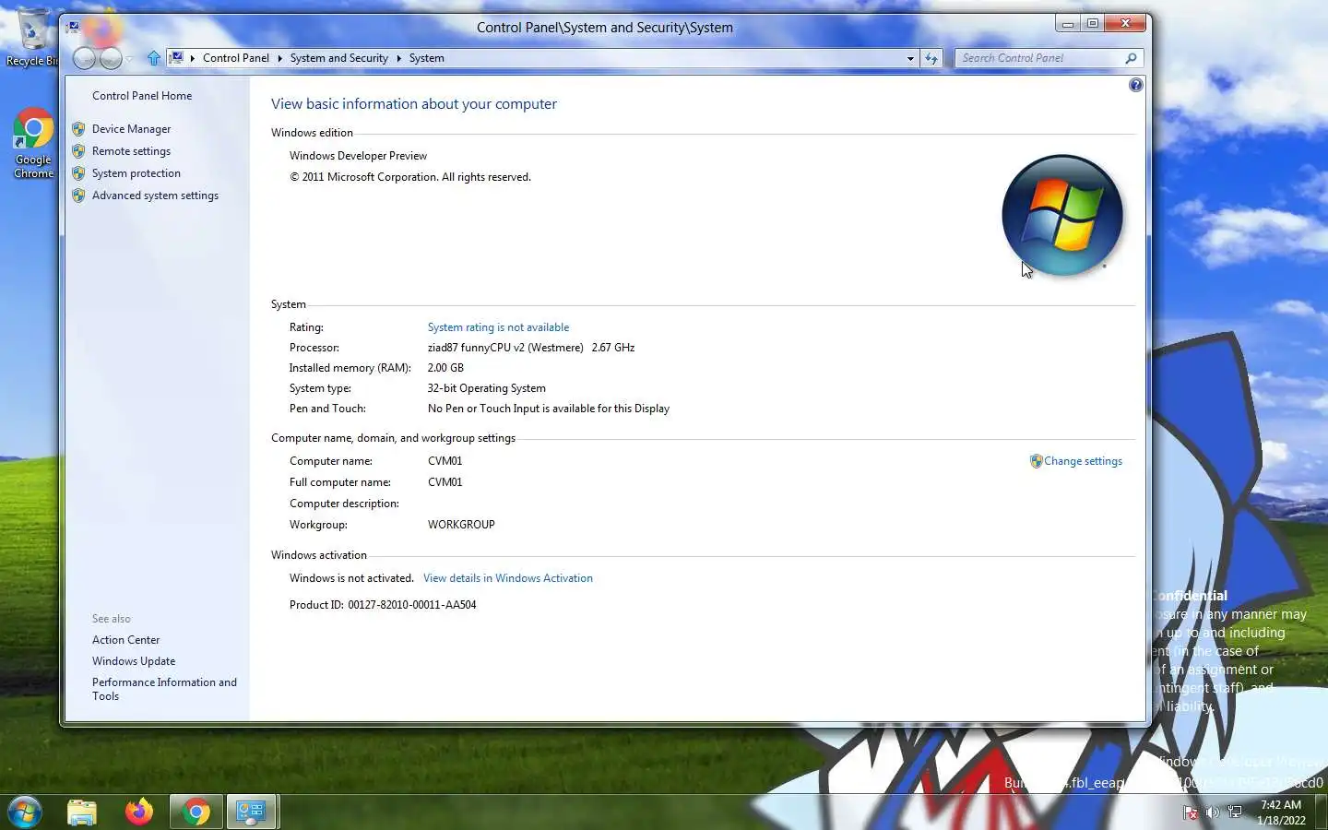Click the Forward navigation button
This screenshot has width=1328, height=830.
[x=111, y=58]
